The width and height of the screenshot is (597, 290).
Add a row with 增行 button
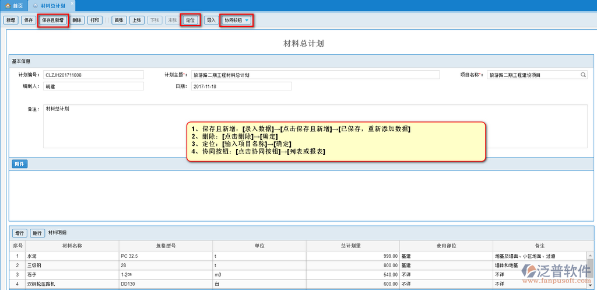tap(20, 233)
